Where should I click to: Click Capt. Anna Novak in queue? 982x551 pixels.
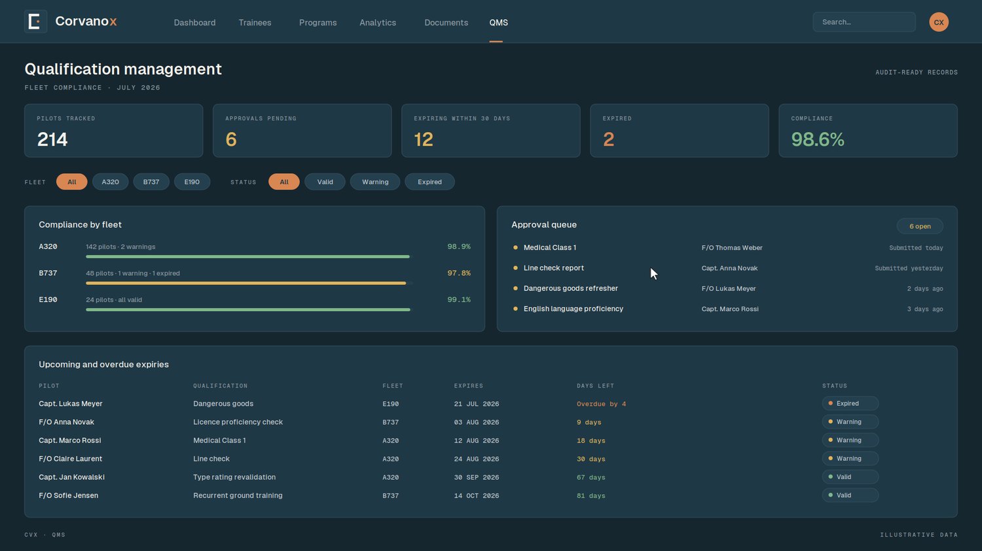tap(729, 268)
